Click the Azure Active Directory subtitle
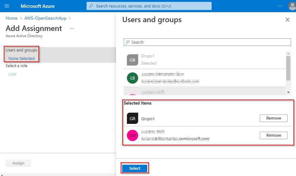The width and height of the screenshot is (296, 176). pos(24,36)
